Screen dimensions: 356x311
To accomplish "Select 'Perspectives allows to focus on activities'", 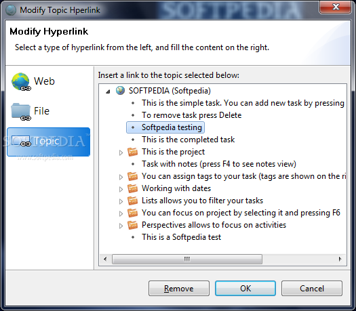I will (214, 225).
